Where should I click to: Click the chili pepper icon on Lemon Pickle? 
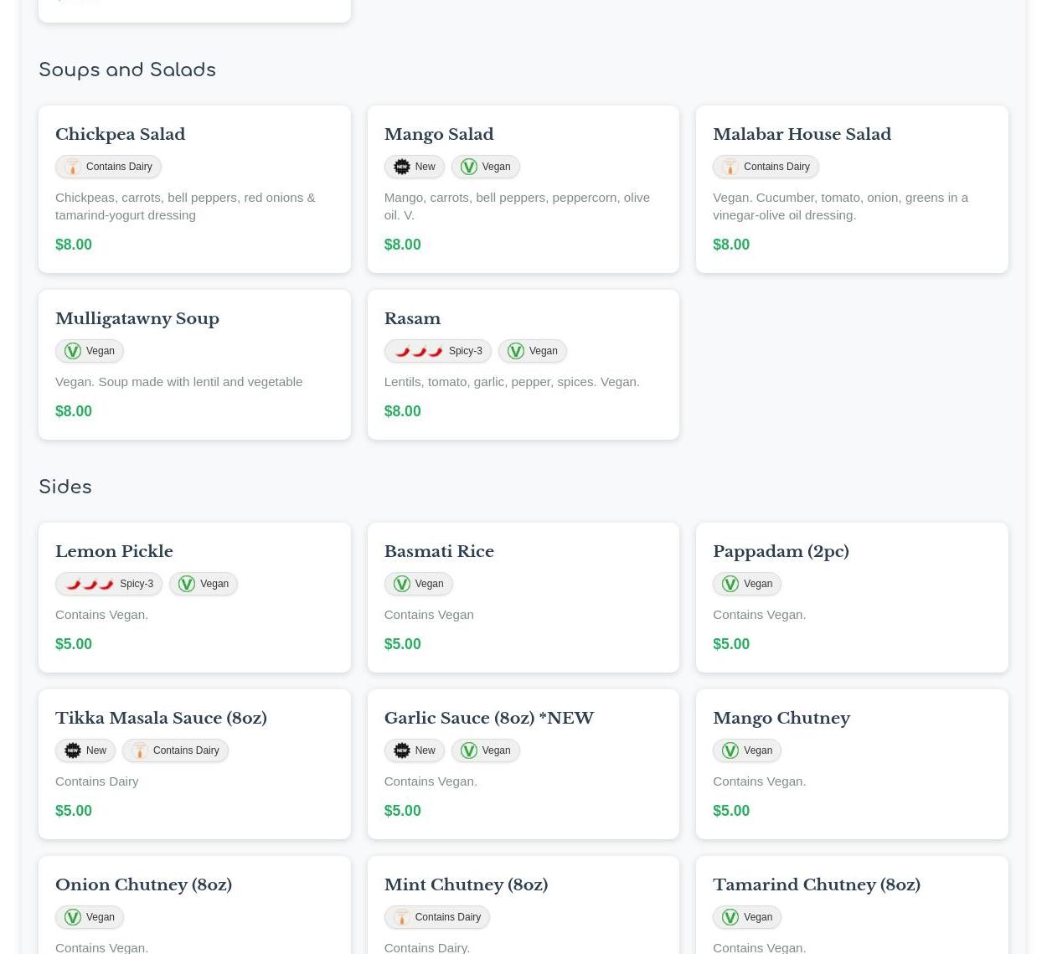click(x=90, y=584)
